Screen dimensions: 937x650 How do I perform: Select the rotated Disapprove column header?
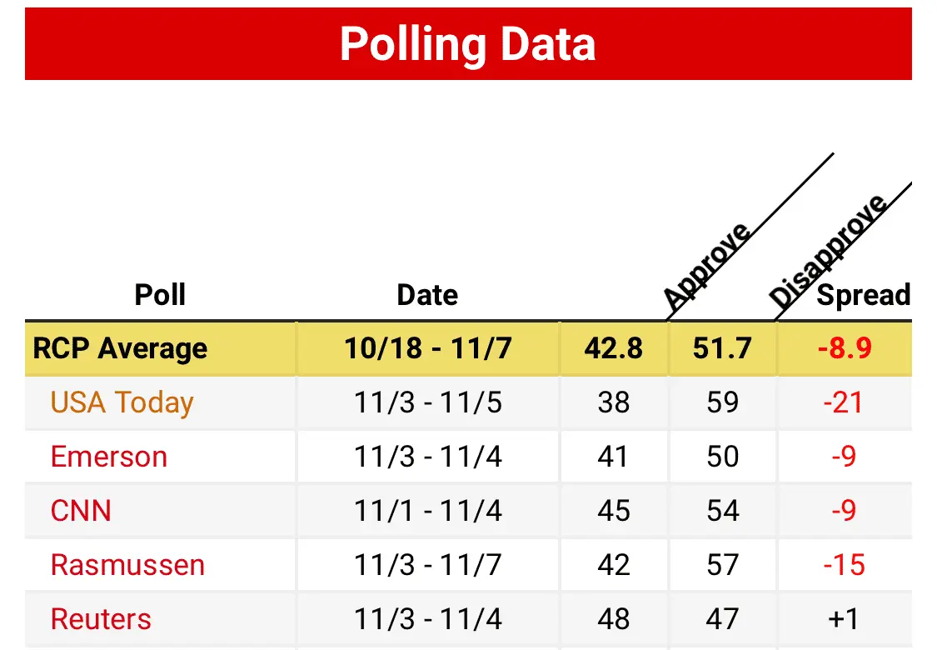(x=828, y=250)
